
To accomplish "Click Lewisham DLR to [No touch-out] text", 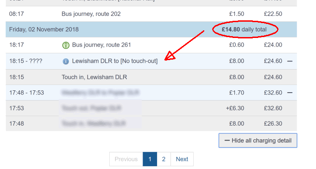I will [x=115, y=61].
